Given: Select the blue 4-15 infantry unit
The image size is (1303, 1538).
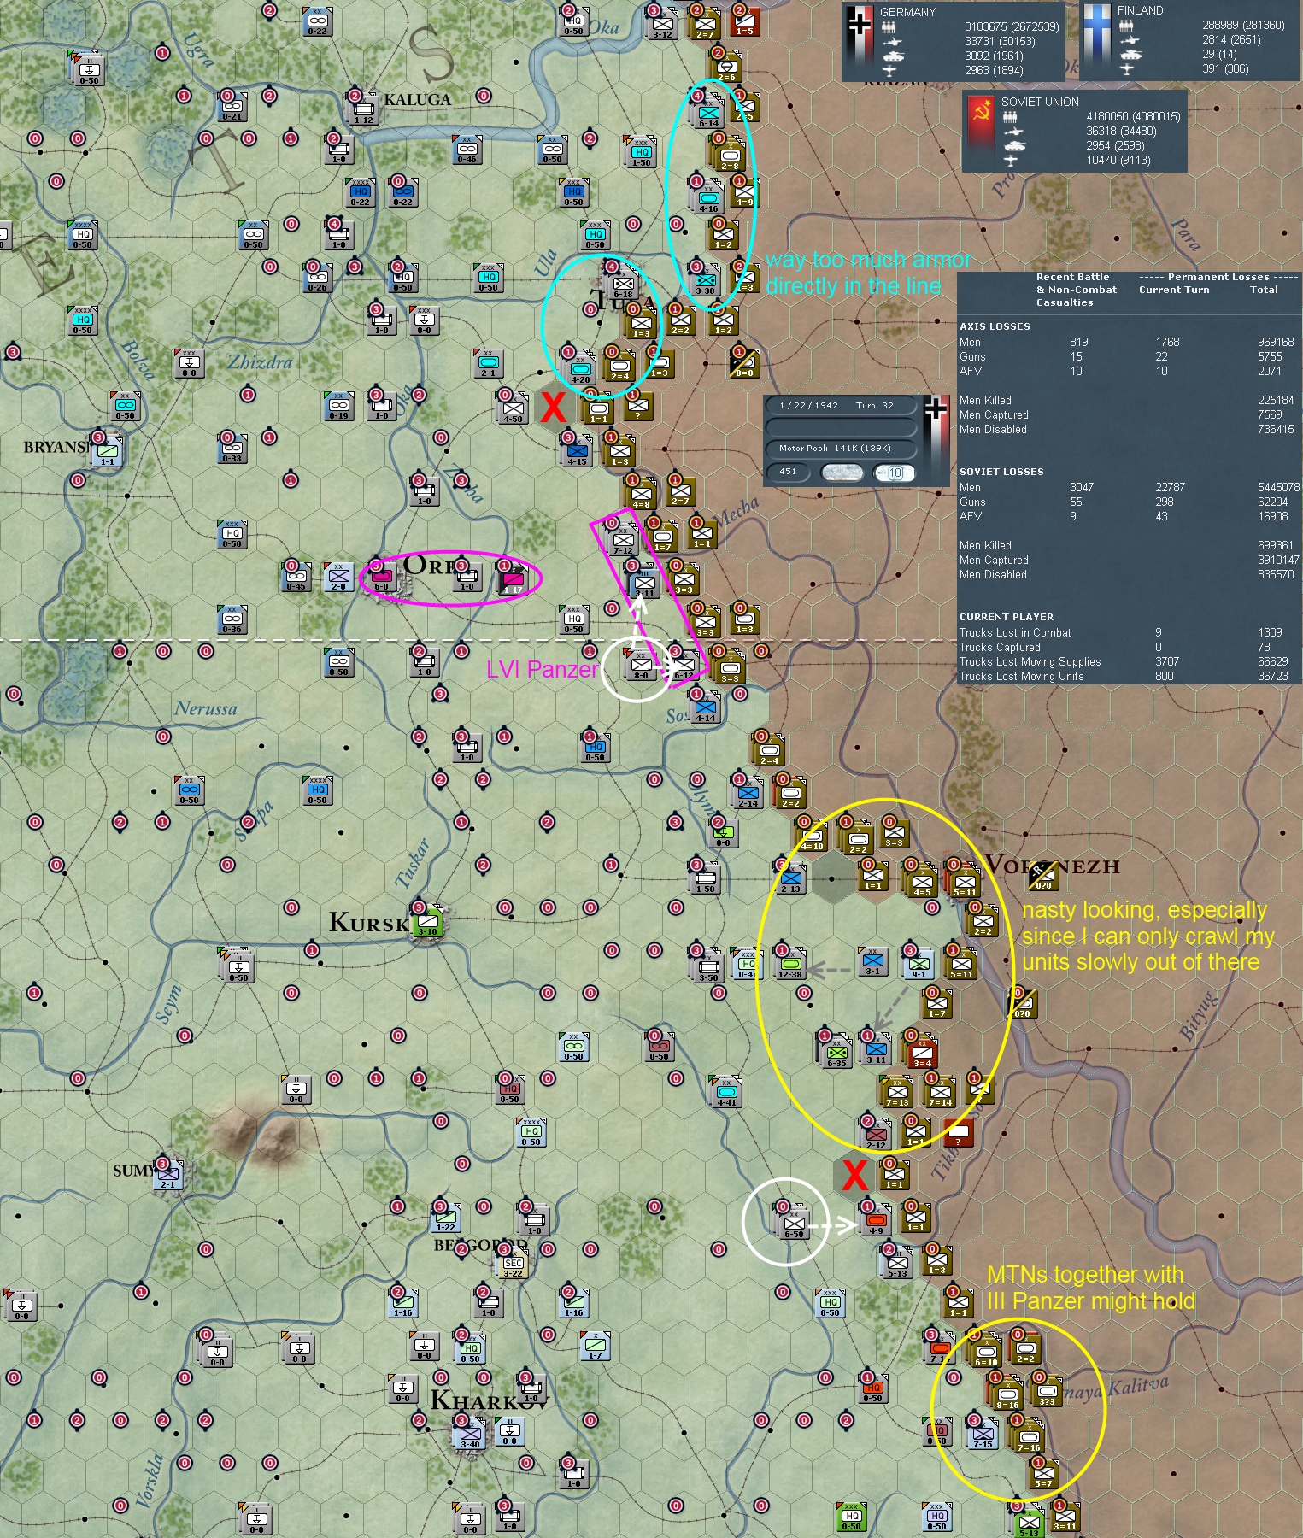Looking at the screenshot, I should [x=577, y=450].
